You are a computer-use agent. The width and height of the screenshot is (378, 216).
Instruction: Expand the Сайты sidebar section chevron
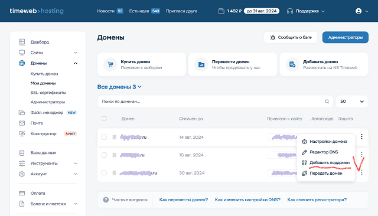[76, 53]
